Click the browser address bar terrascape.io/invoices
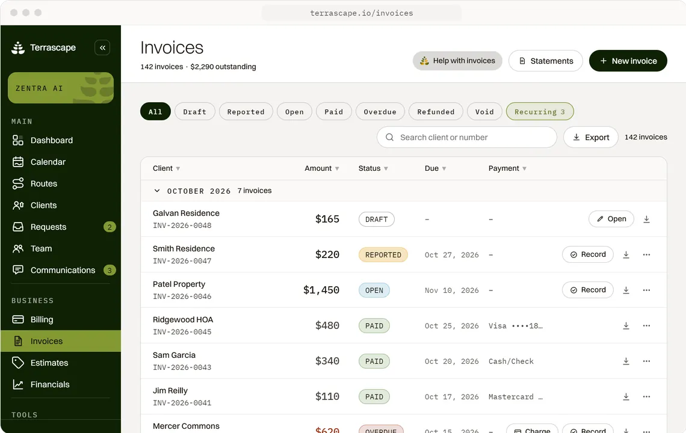Image resolution: width=686 pixels, height=433 pixels. tap(362, 13)
